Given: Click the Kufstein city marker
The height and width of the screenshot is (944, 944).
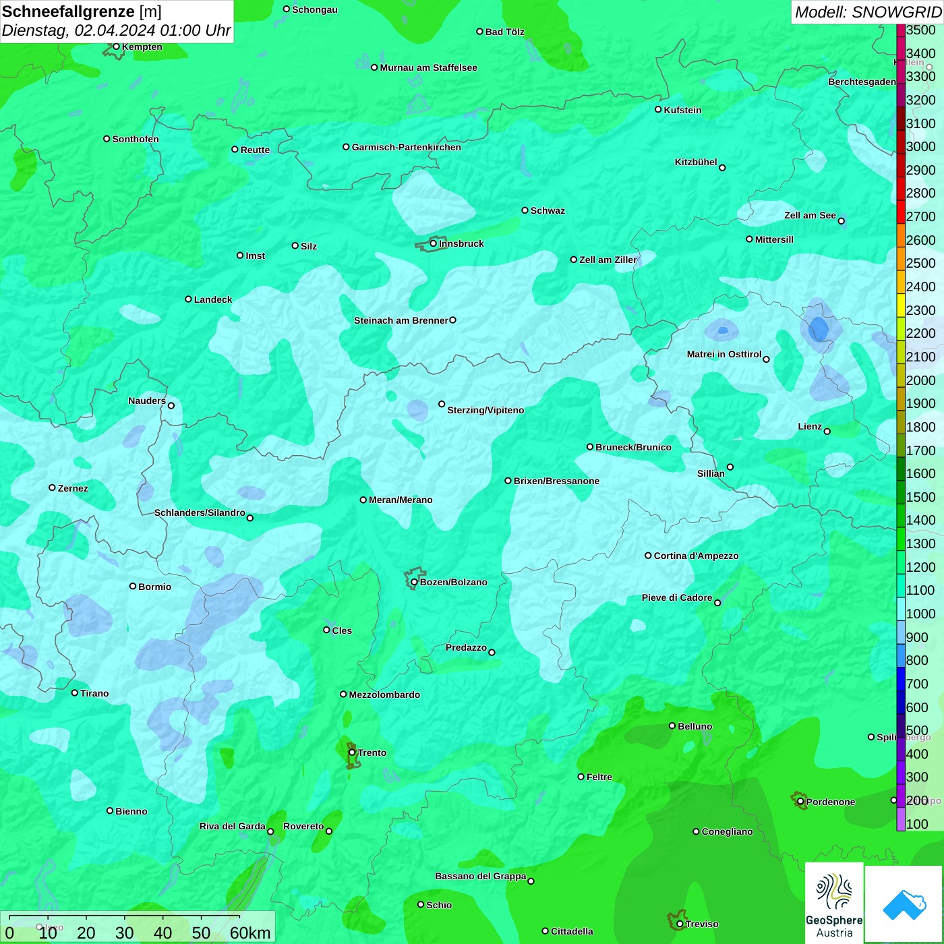Looking at the screenshot, I should click(658, 109).
